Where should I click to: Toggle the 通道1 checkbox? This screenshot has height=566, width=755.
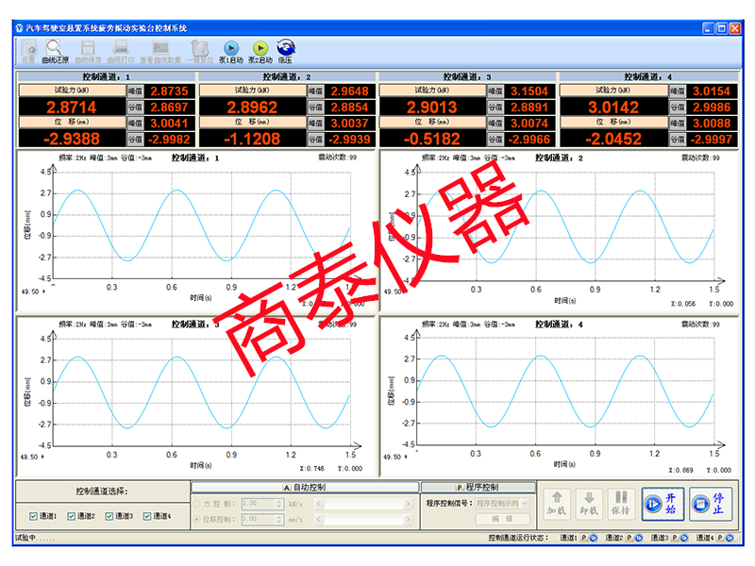click(x=35, y=516)
